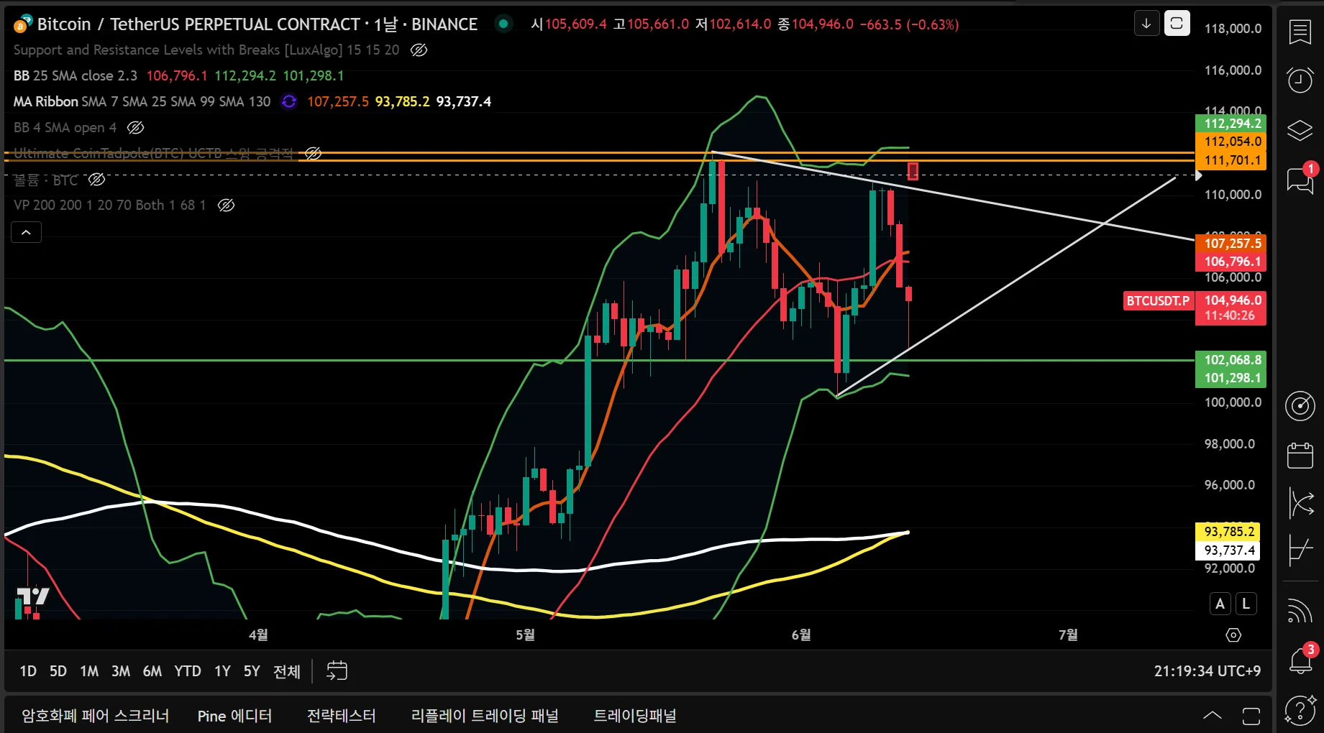Click the Bitcoin symbol logo
Viewport: 1324px width, 733px height.
[x=22, y=24]
